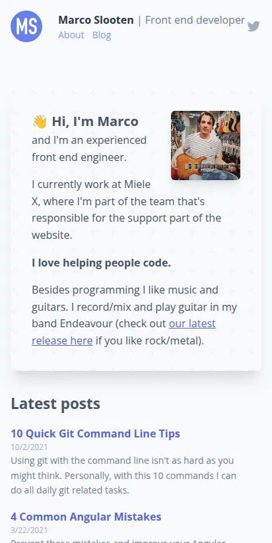
Task: Click the 'experienced front end engineer' intro text
Action: coord(89,148)
